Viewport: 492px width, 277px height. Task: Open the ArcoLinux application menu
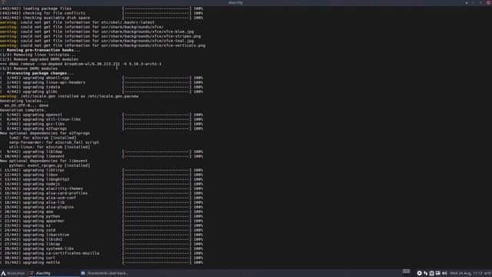click(x=12, y=273)
